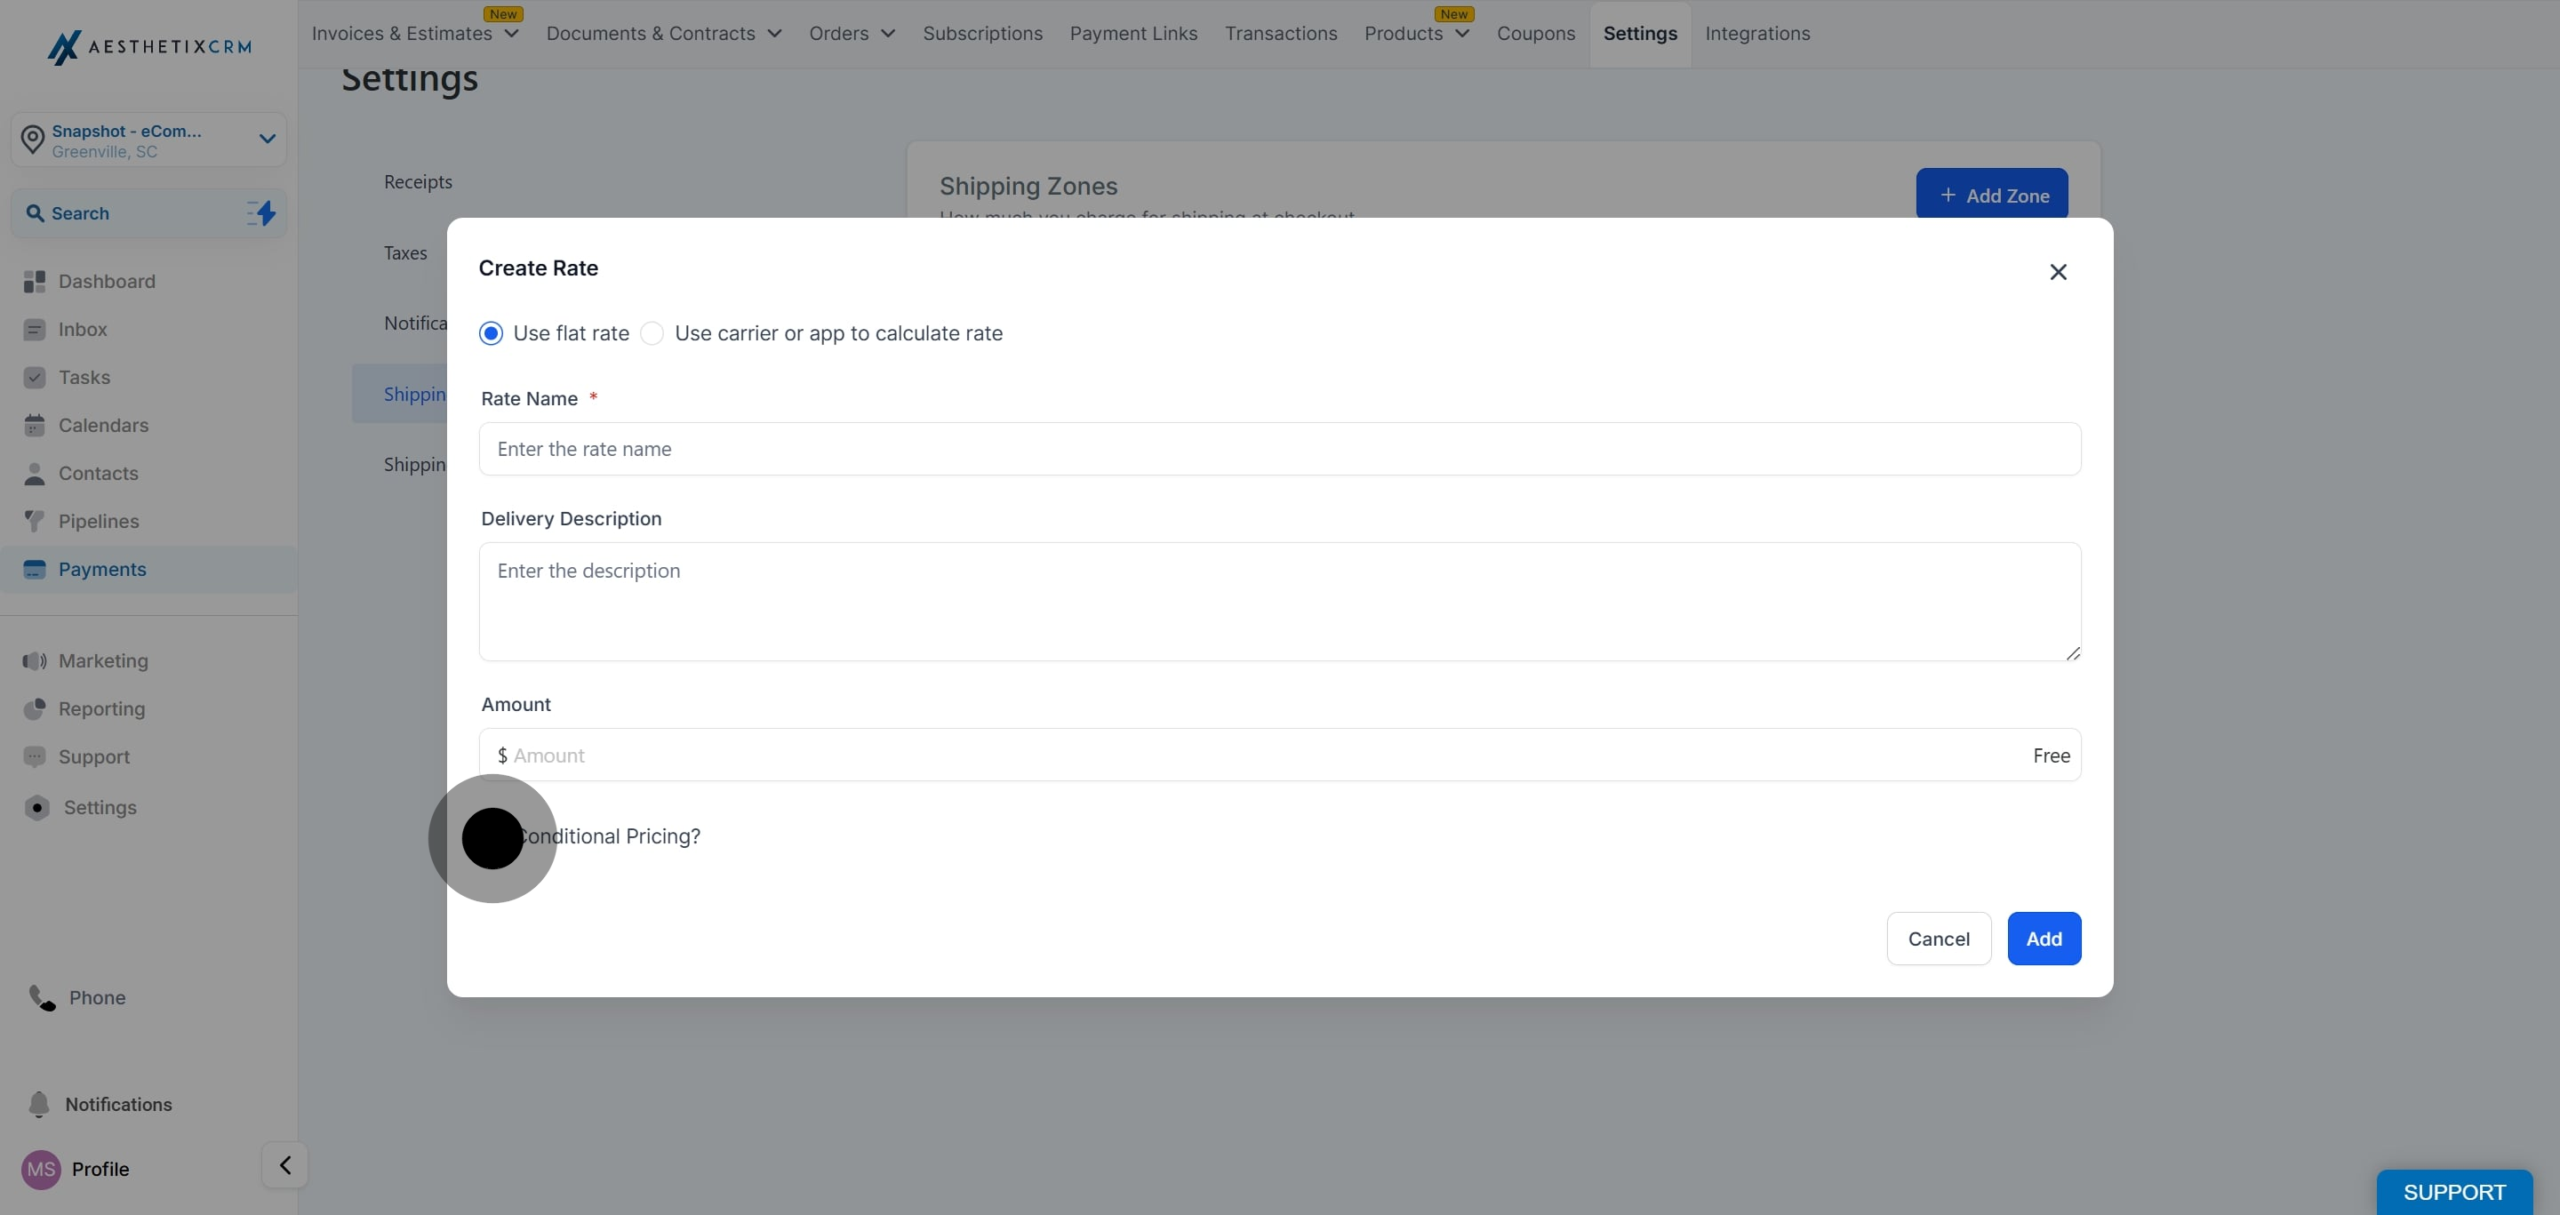The image size is (2560, 1215).
Task: Click the Notifications bell icon
Action: (39, 1105)
